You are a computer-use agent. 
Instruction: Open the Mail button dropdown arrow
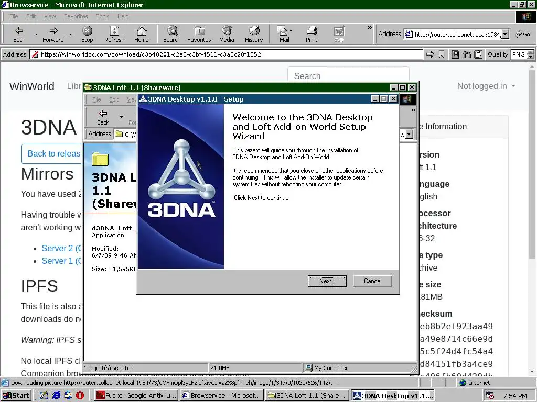tap(291, 31)
